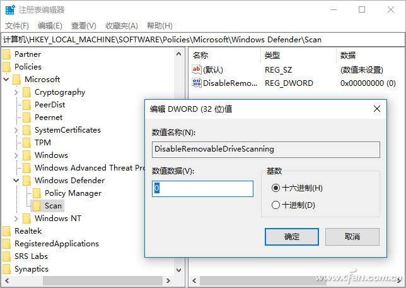
Task: Click the Scan folder icon
Action: tap(37, 206)
